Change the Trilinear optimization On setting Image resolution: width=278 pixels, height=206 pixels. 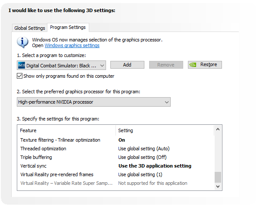click(122, 140)
